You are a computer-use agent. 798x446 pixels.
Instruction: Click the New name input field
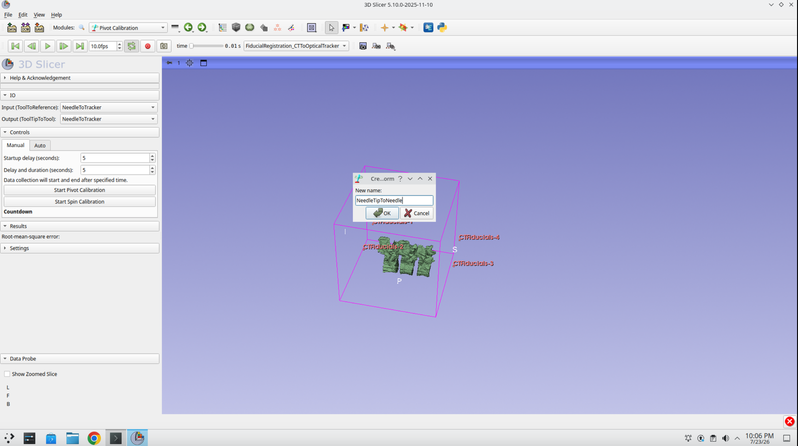tap(394, 201)
